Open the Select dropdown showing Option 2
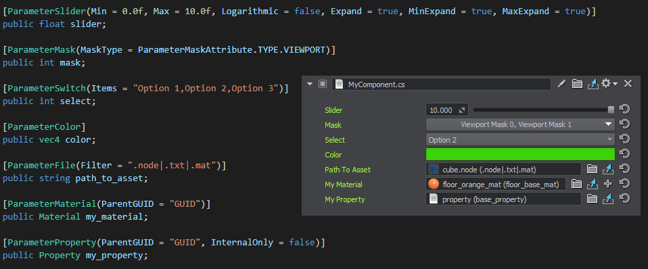648x269 pixels. 520,140
